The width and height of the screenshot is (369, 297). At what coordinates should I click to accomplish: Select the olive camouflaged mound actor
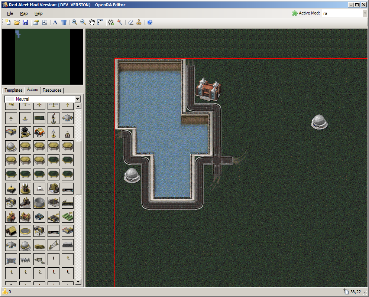point(39,245)
